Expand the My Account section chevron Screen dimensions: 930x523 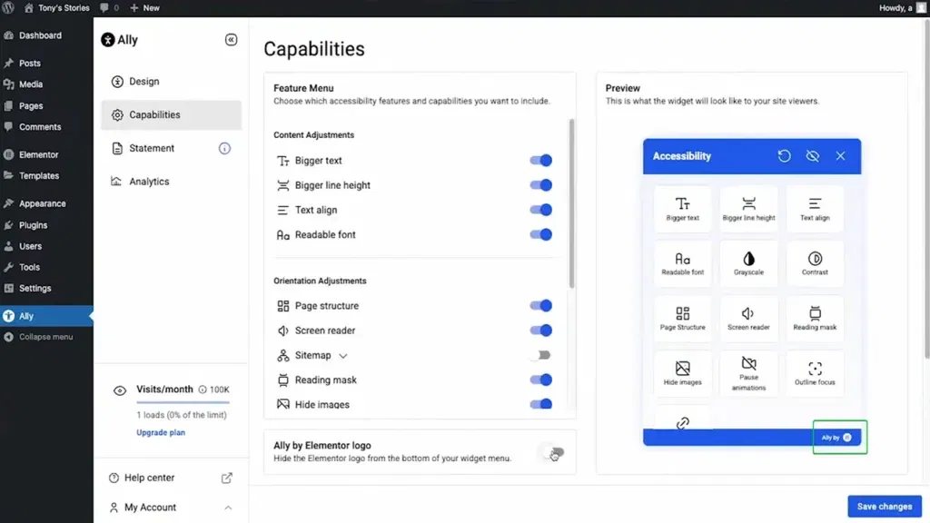point(228,508)
